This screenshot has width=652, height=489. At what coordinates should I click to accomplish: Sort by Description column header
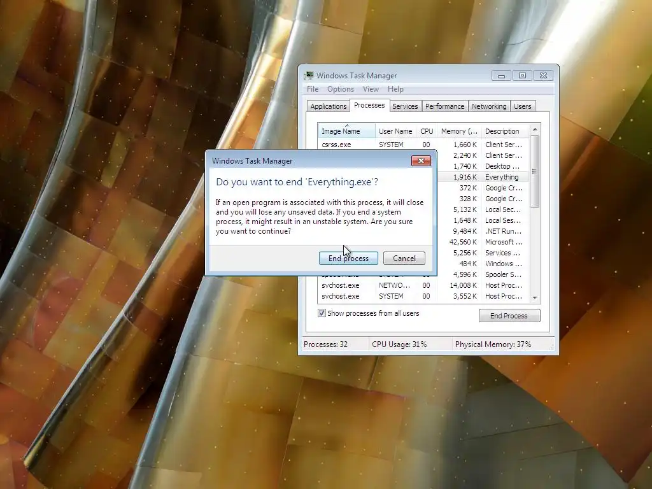coord(505,131)
